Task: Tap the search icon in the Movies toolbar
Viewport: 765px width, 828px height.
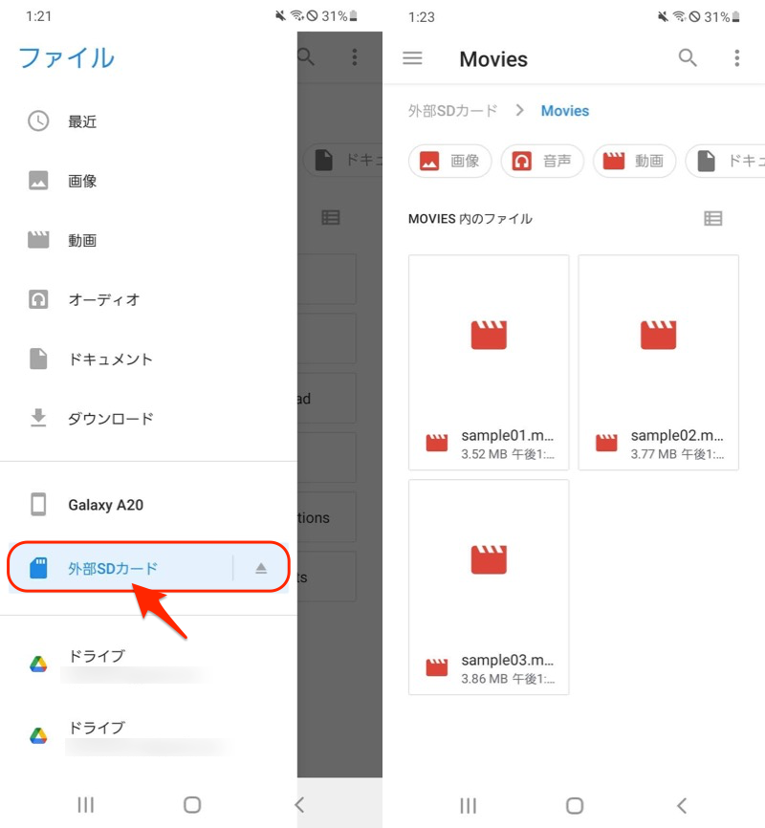Action: [688, 58]
